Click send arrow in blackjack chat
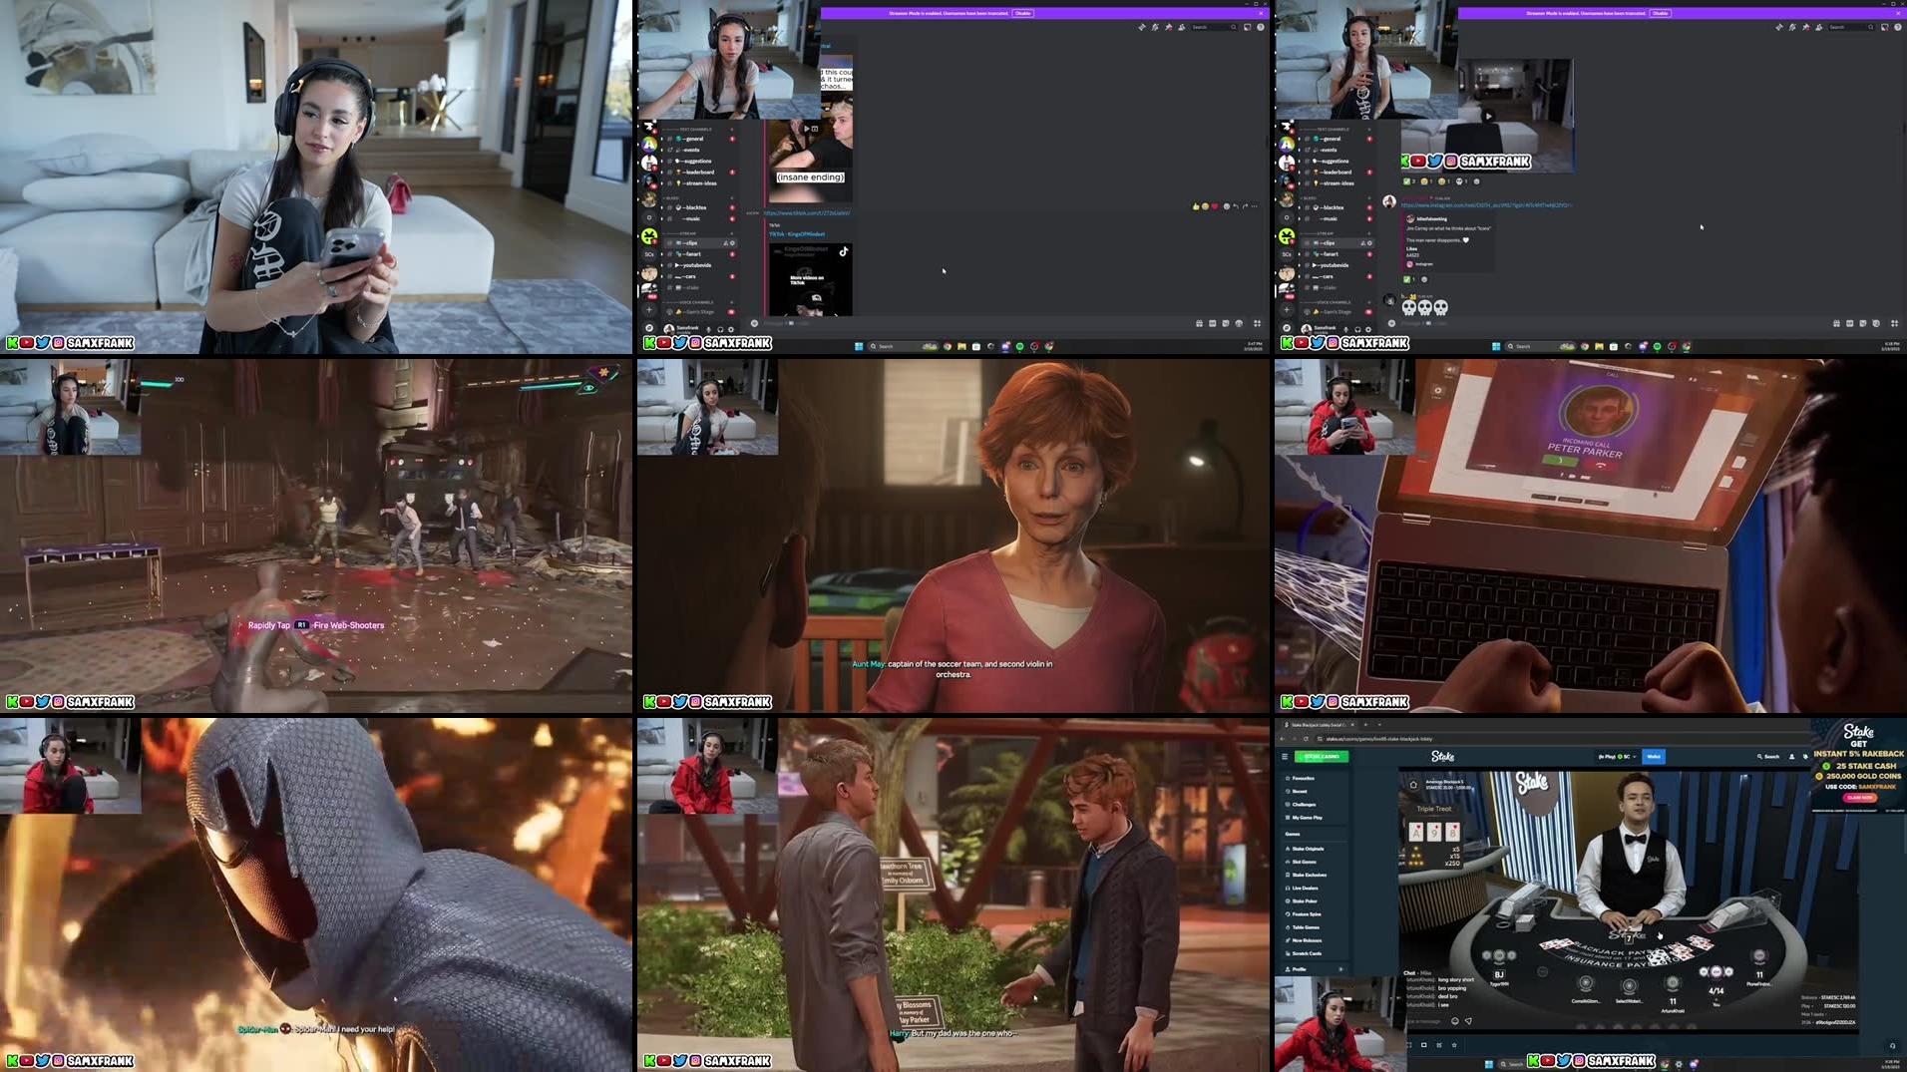1907x1072 pixels. tap(1468, 1021)
